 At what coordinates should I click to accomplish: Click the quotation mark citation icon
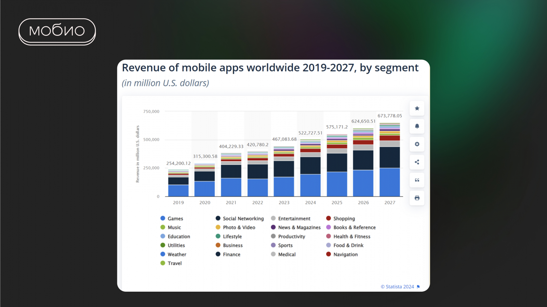click(417, 180)
